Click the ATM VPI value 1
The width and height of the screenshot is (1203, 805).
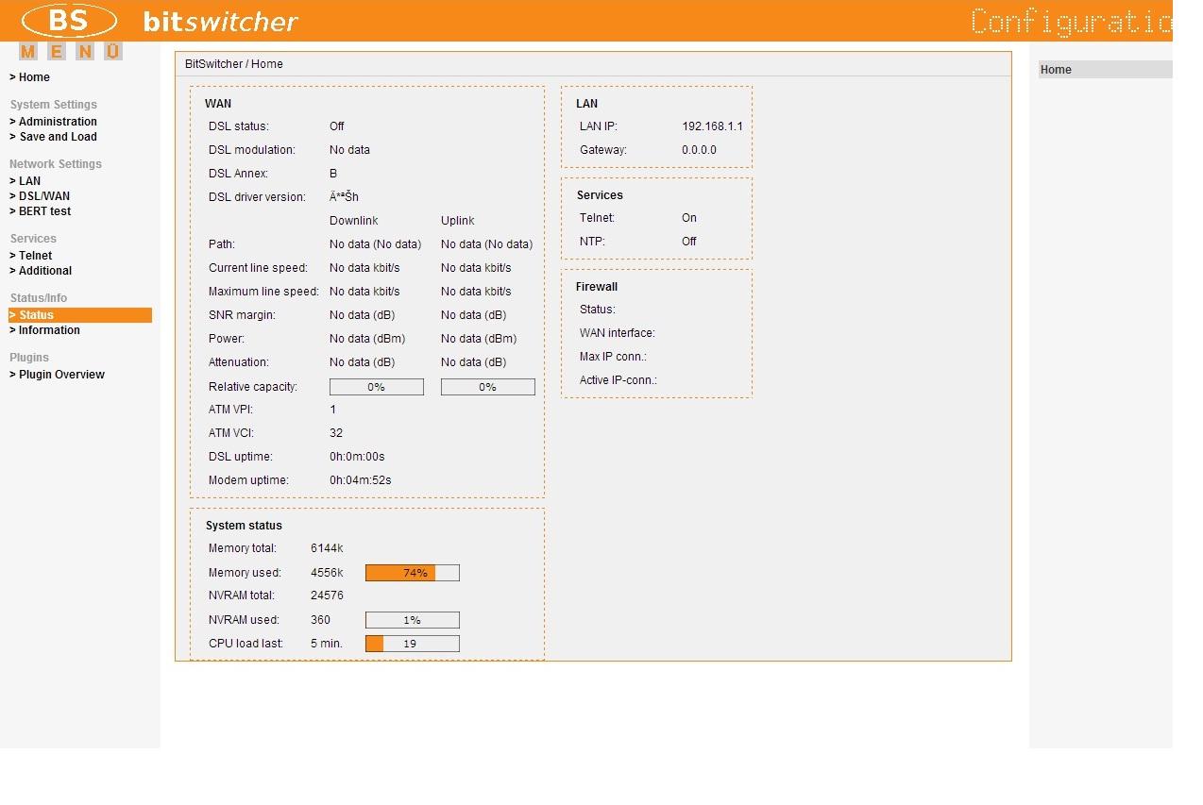point(333,410)
